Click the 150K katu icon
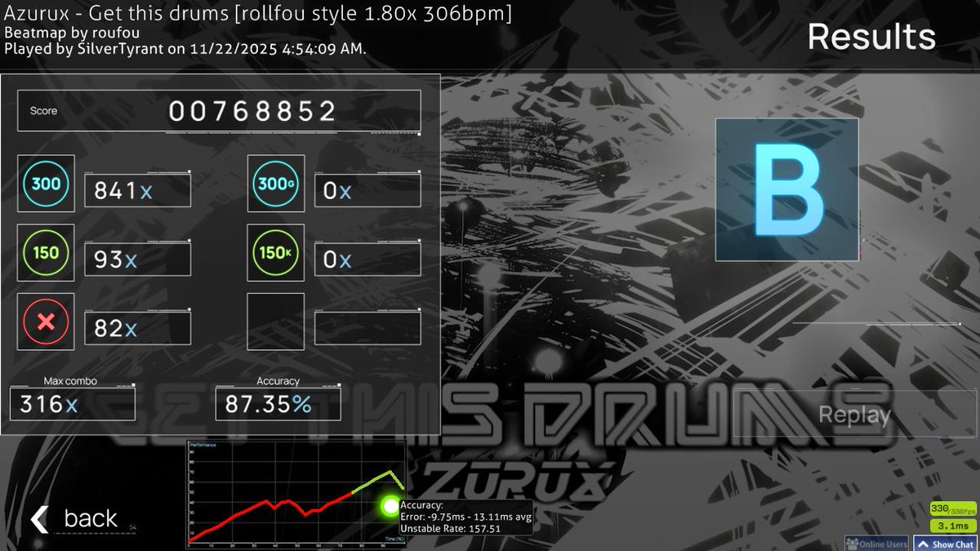This screenshot has width=980, height=551. point(276,252)
